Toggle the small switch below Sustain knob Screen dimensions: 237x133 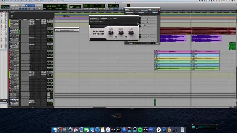pyautogui.click(x=116, y=37)
